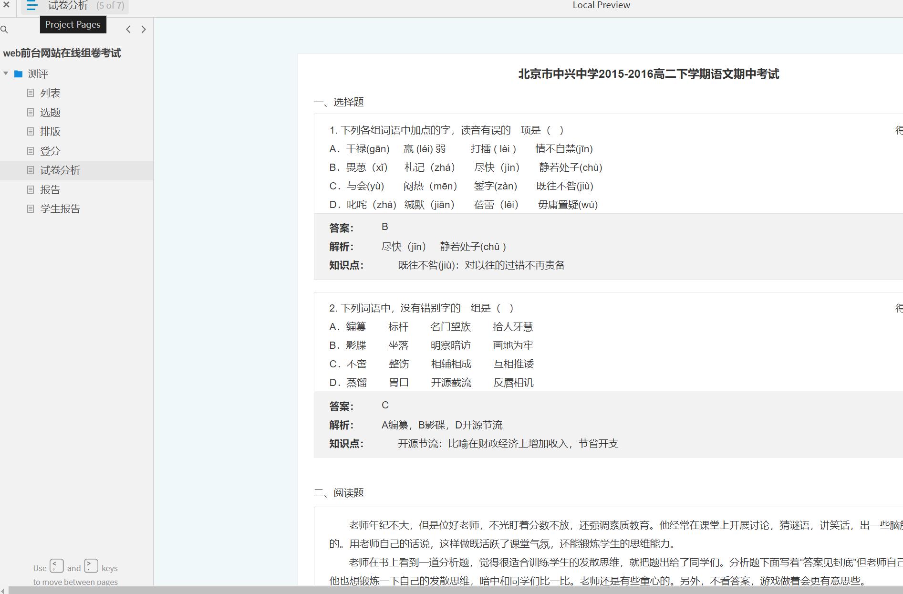Image resolution: width=903 pixels, height=594 pixels.
Task: Click question 2 stem about 错别字
Action: [x=422, y=308]
